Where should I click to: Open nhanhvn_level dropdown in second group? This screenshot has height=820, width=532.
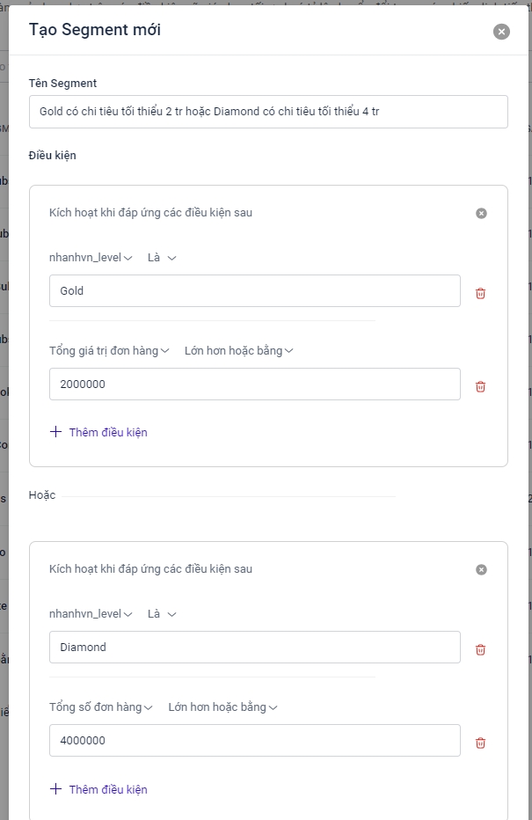[x=91, y=614]
